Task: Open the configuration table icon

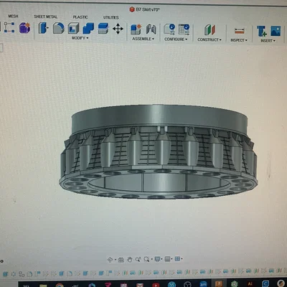Action: tap(184, 29)
